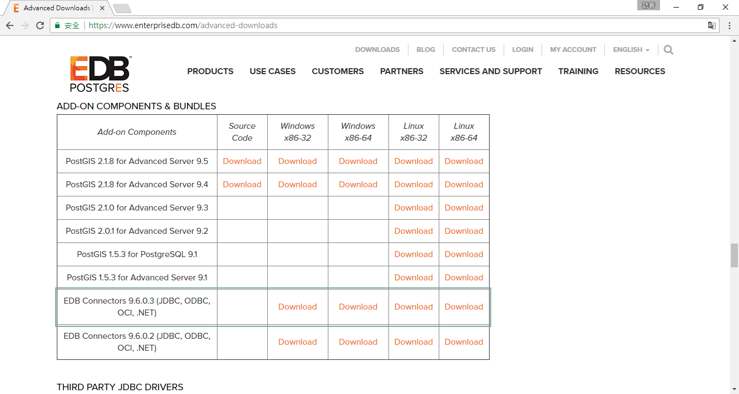Click the scrollbar up arrow
739x394 pixels.
click(734, 41)
